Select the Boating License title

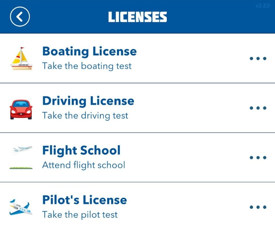pos(89,52)
